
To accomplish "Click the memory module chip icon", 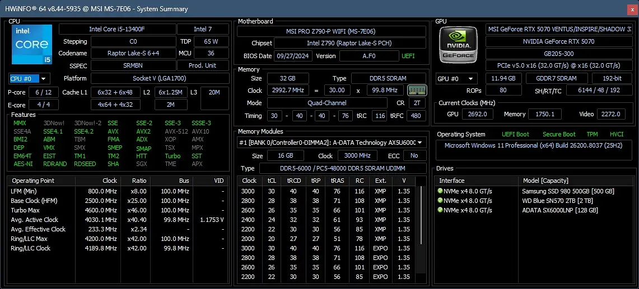I will click(x=417, y=90).
